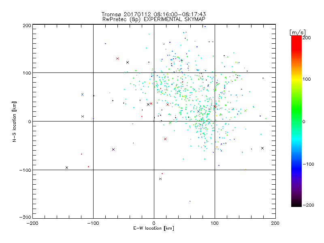The height and width of the screenshot is (243, 324).
Task: Select the black X marker near E-W 178, N-S -55
Action: [x=262, y=148]
